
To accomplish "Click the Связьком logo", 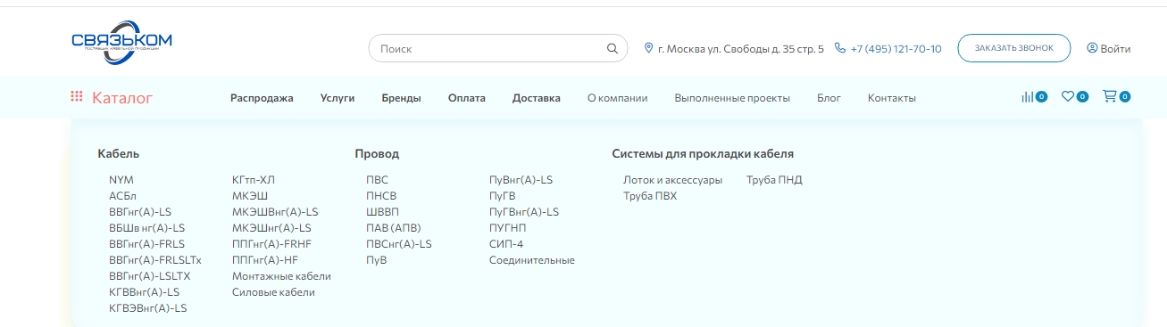I will point(121,42).
